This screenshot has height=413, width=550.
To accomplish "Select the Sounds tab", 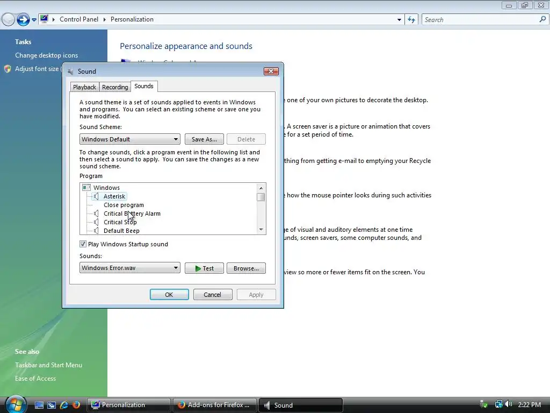I will (144, 86).
